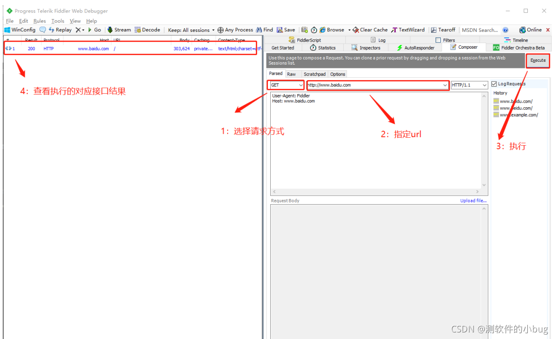The height and width of the screenshot is (339, 555).
Task: Expand the URL history dropdown arrow
Action: coord(445,85)
